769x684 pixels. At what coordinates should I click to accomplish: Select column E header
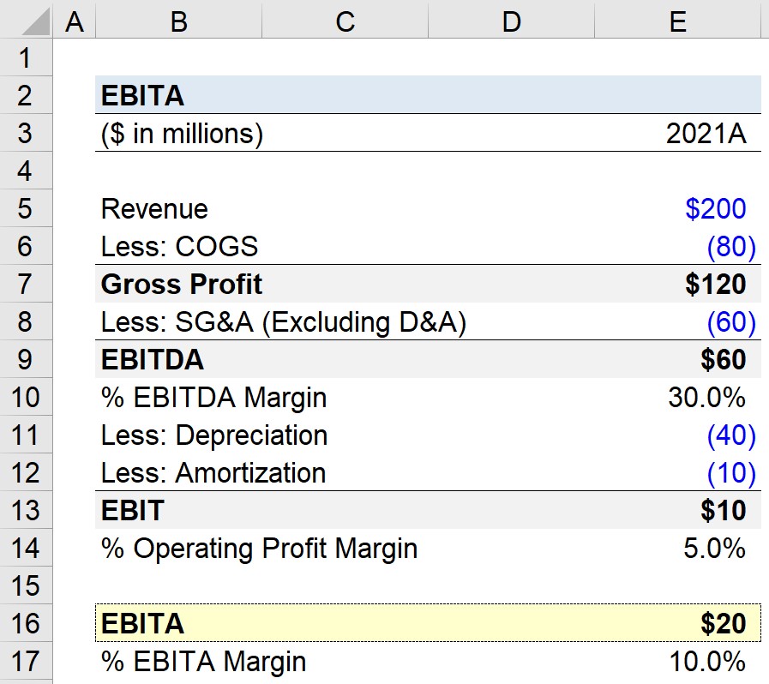coord(678,20)
